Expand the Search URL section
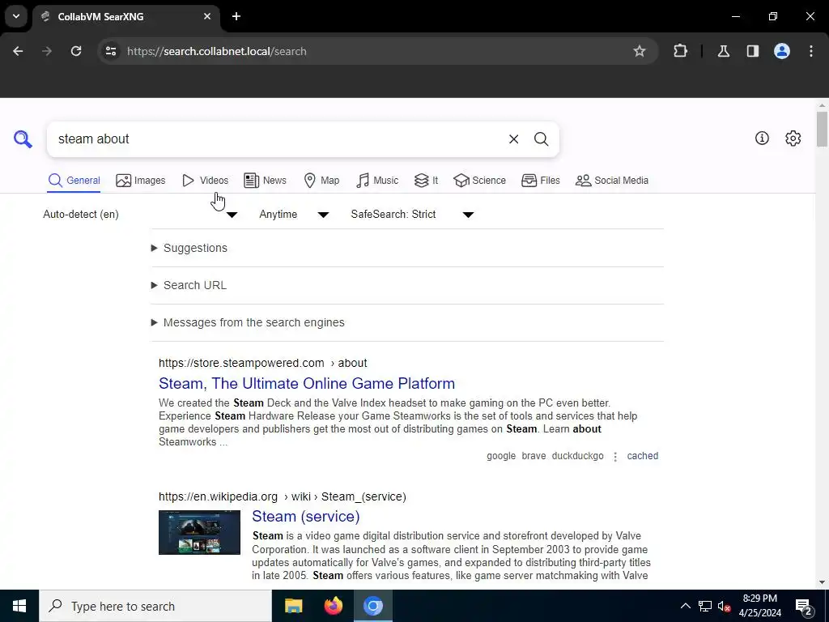Viewport: 829px width, 622px height. tap(189, 285)
